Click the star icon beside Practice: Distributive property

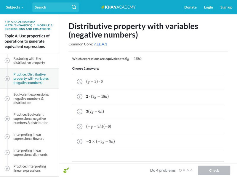click(7, 79)
